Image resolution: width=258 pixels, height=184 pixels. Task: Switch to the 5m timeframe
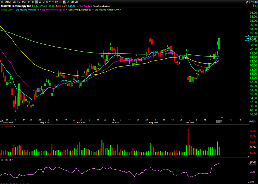(x=19, y=2)
